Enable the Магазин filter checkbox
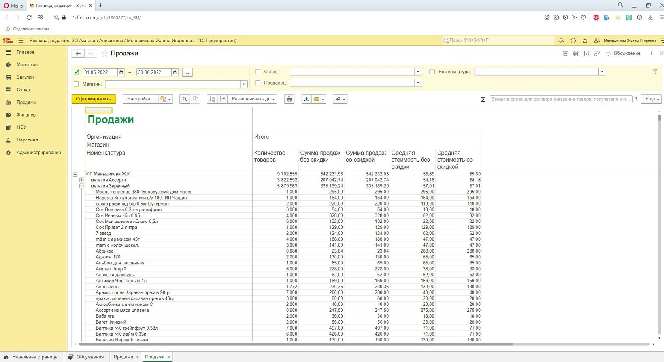This screenshot has width=664, height=362. coord(76,84)
